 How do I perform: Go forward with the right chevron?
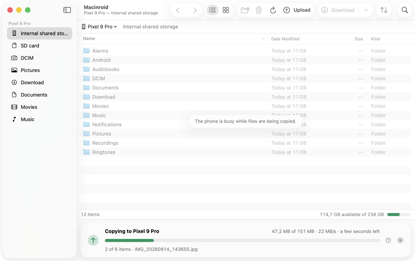195,10
